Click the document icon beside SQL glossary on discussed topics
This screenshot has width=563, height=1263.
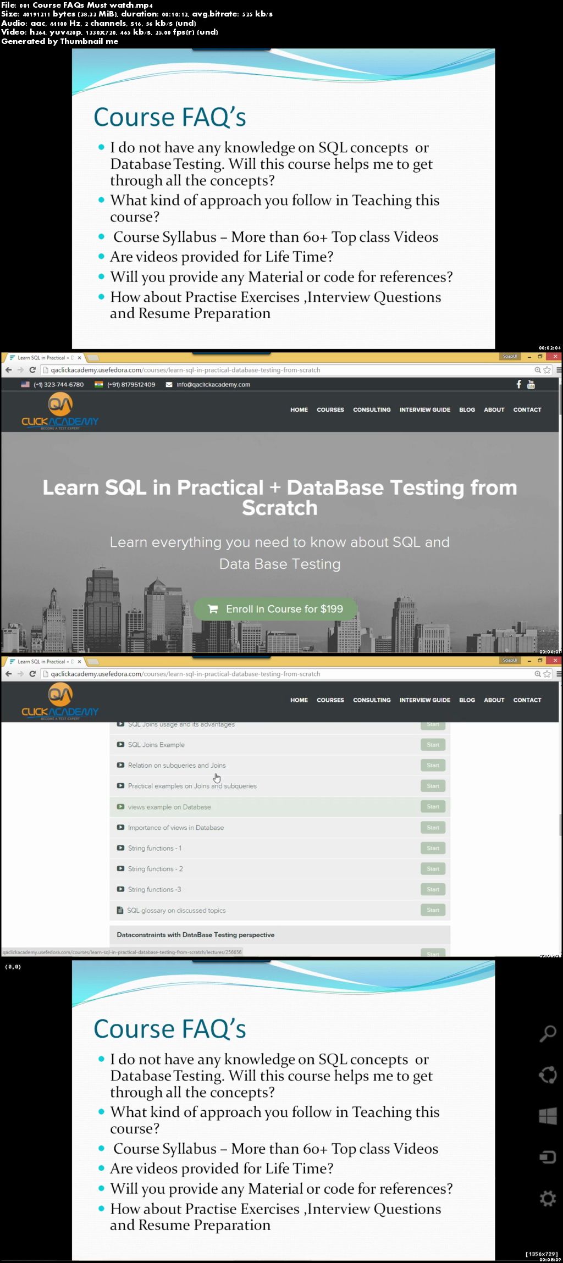pos(120,910)
